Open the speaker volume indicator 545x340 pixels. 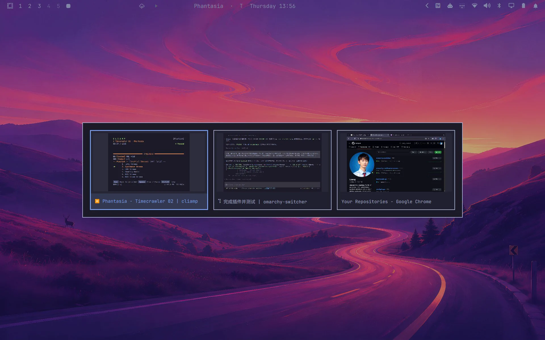tap(487, 6)
